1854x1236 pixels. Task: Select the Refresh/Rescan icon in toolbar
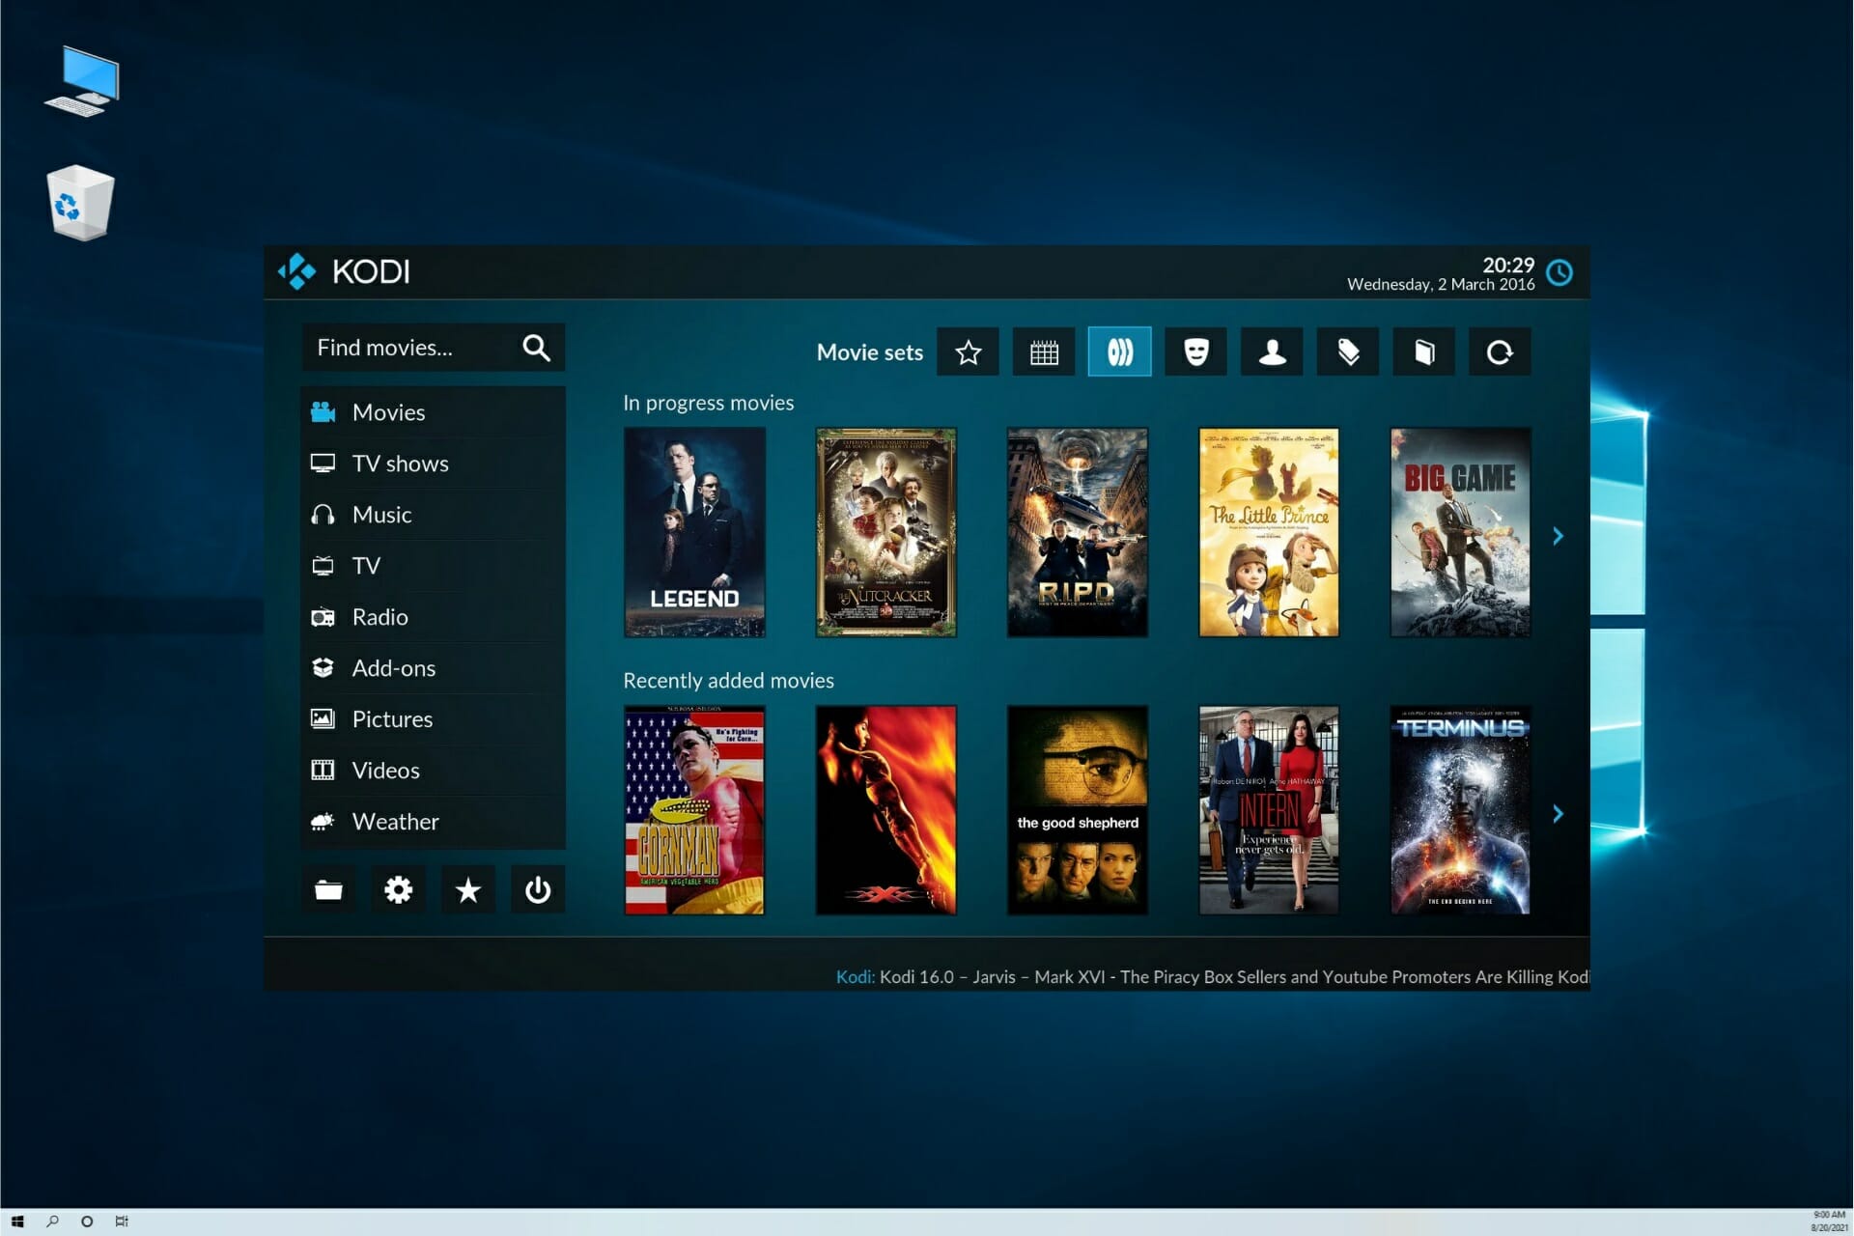[x=1501, y=351]
